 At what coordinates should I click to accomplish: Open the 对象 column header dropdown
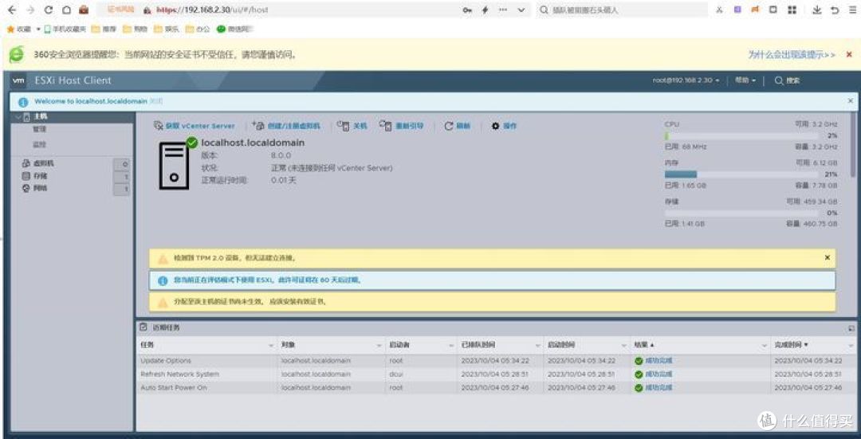coord(379,345)
